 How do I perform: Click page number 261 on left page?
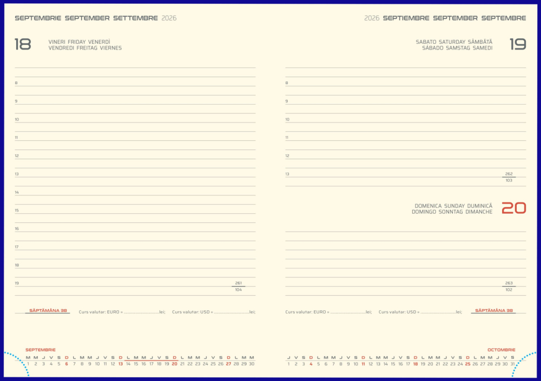coord(238,282)
